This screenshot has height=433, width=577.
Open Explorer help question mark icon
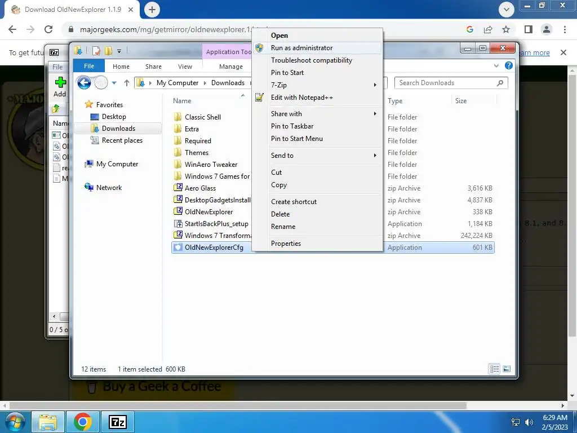pos(509,65)
